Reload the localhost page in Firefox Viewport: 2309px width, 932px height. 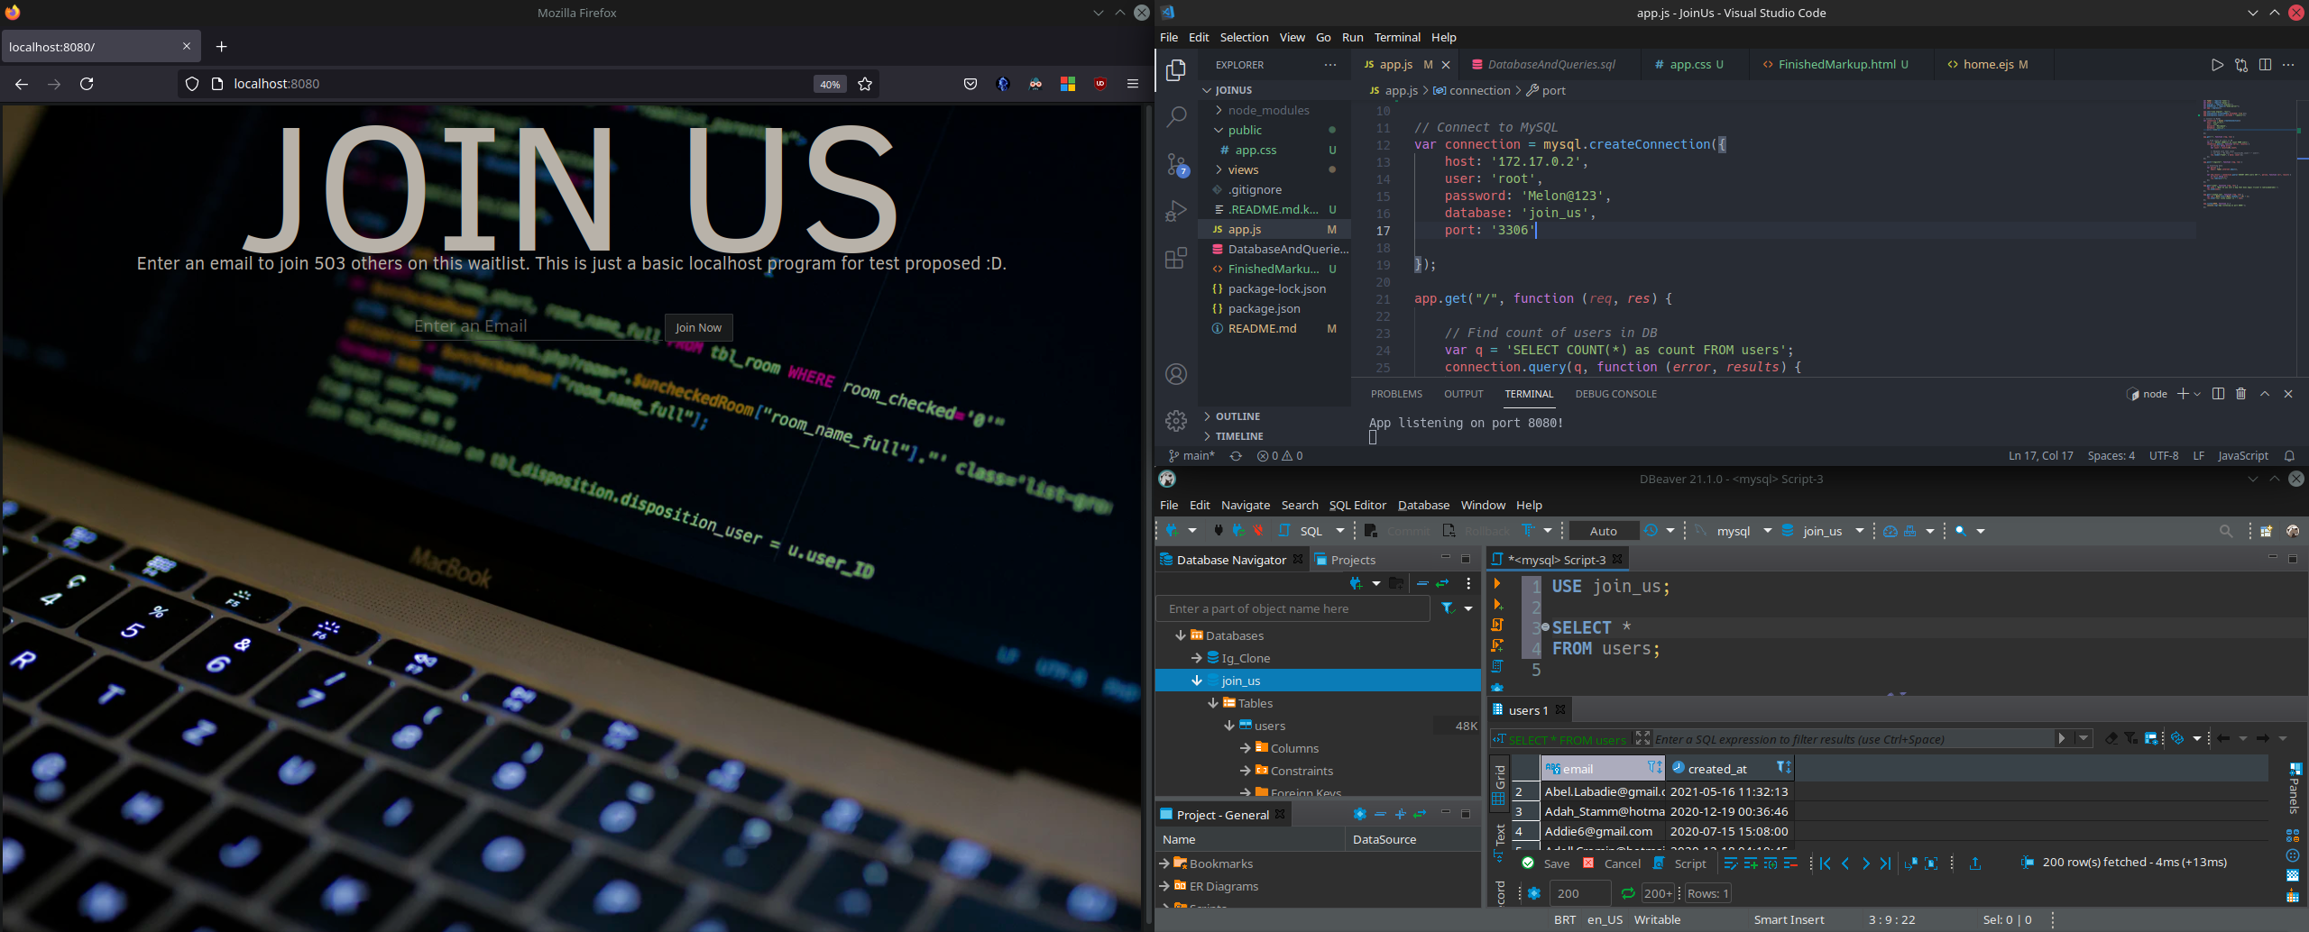tap(87, 84)
